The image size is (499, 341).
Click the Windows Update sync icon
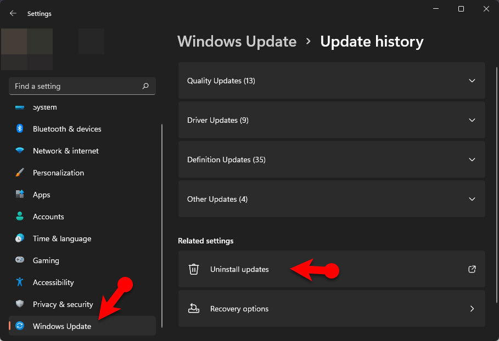coord(20,326)
